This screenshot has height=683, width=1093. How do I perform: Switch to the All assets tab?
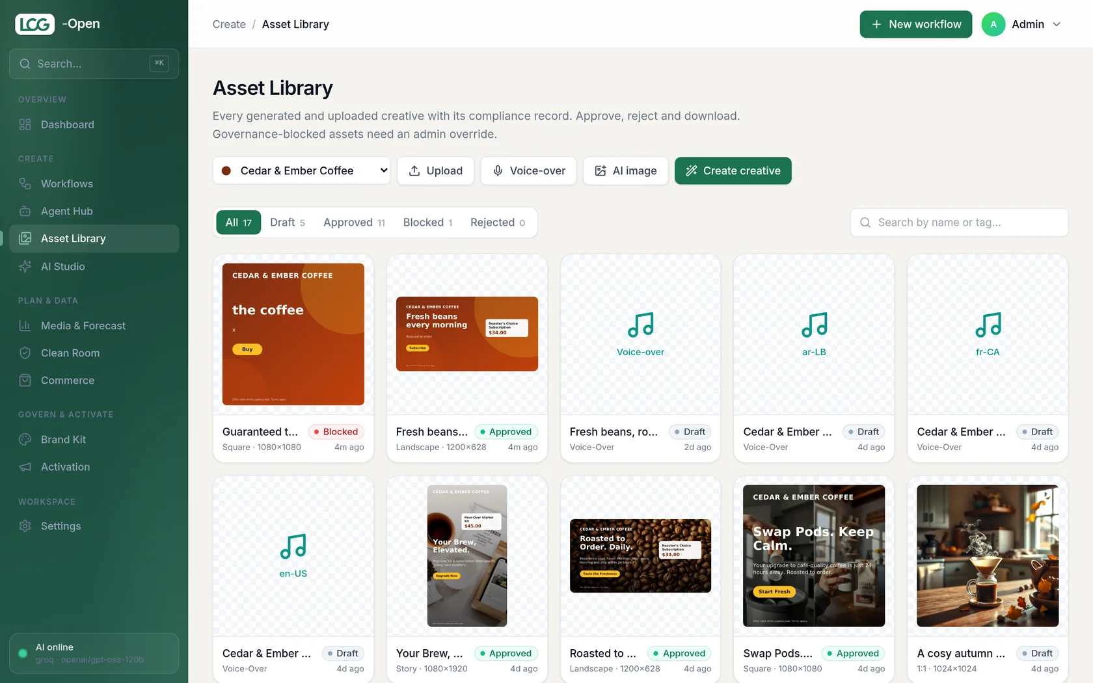click(239, 222)
